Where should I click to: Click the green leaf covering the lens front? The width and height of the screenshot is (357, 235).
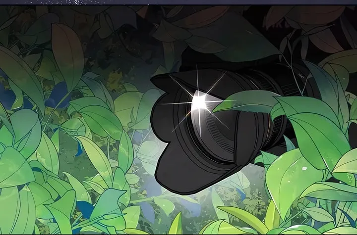click(x=247, y=101)
